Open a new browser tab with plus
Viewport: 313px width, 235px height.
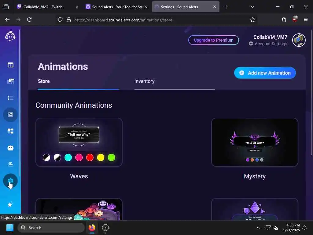click(x=226, y=7)
